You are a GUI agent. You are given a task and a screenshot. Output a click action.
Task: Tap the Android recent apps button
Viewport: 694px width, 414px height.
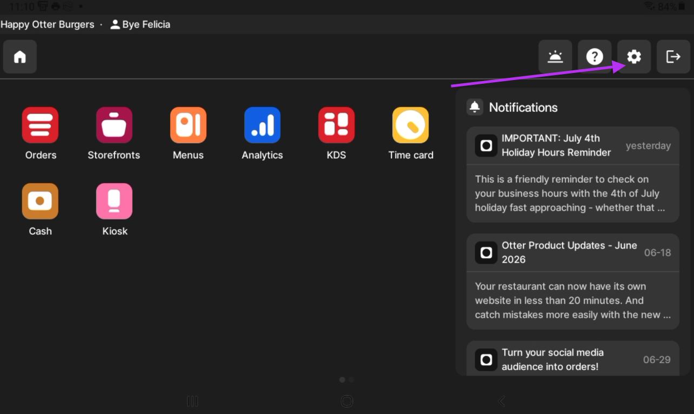click(x=192, y=401)
